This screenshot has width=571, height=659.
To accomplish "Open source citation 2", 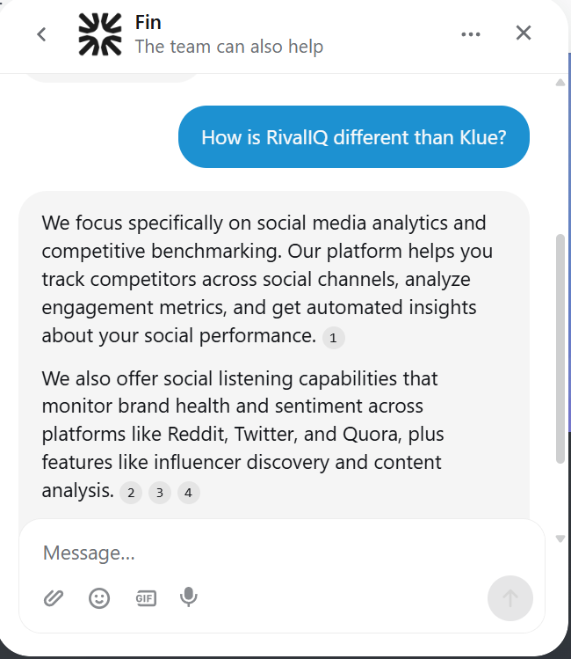I will click(131, 493).
